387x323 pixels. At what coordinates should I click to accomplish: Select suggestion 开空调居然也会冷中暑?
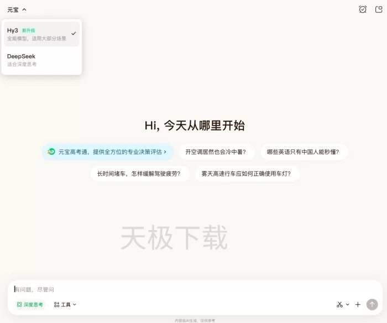point(216,152)
